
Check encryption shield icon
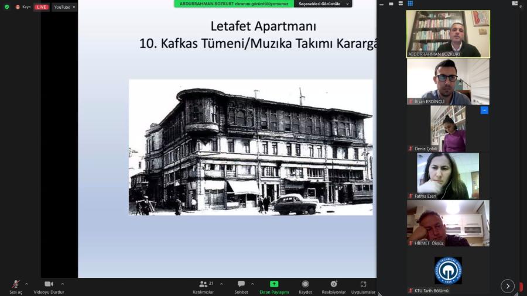[6, 6]
